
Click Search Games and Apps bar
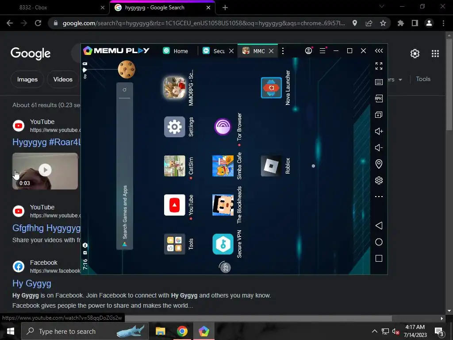pos(124,166)
